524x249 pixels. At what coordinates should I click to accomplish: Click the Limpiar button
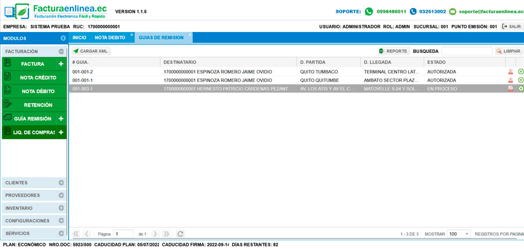click(508, 51)
